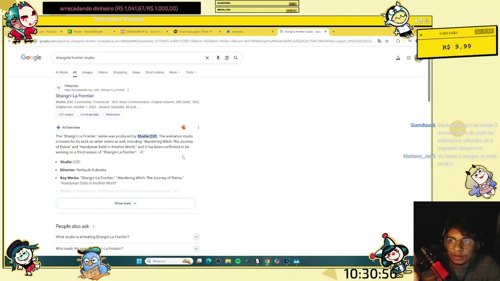Open a new browser tab

pyautogui.click(x=333, y=32)
